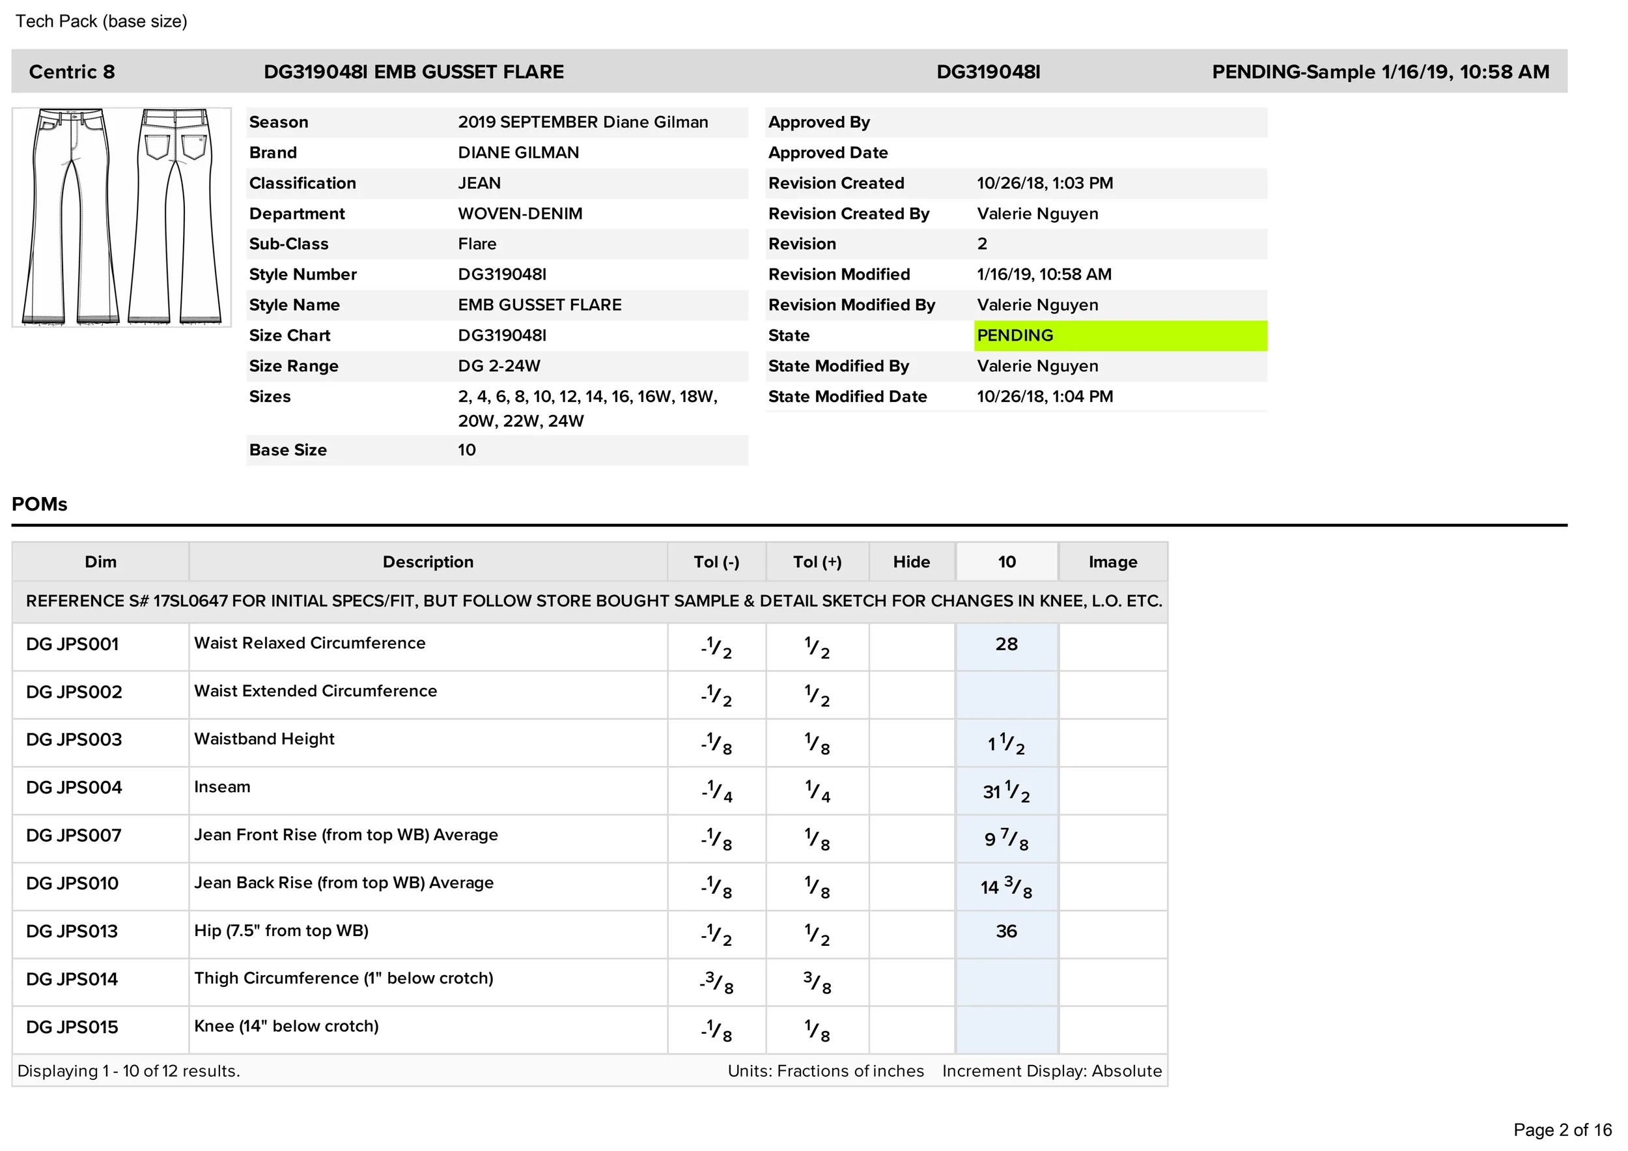Click 'Page 2 of 16' footer text
The image size is (1628, 1151).
pos(1563,1130)
